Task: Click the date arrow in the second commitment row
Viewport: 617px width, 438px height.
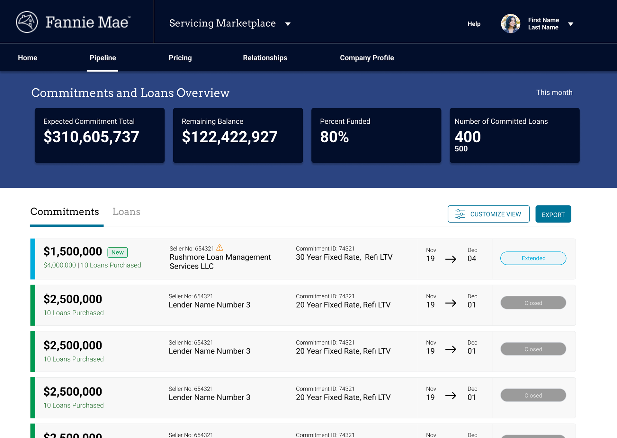Action: pos(451,303)
